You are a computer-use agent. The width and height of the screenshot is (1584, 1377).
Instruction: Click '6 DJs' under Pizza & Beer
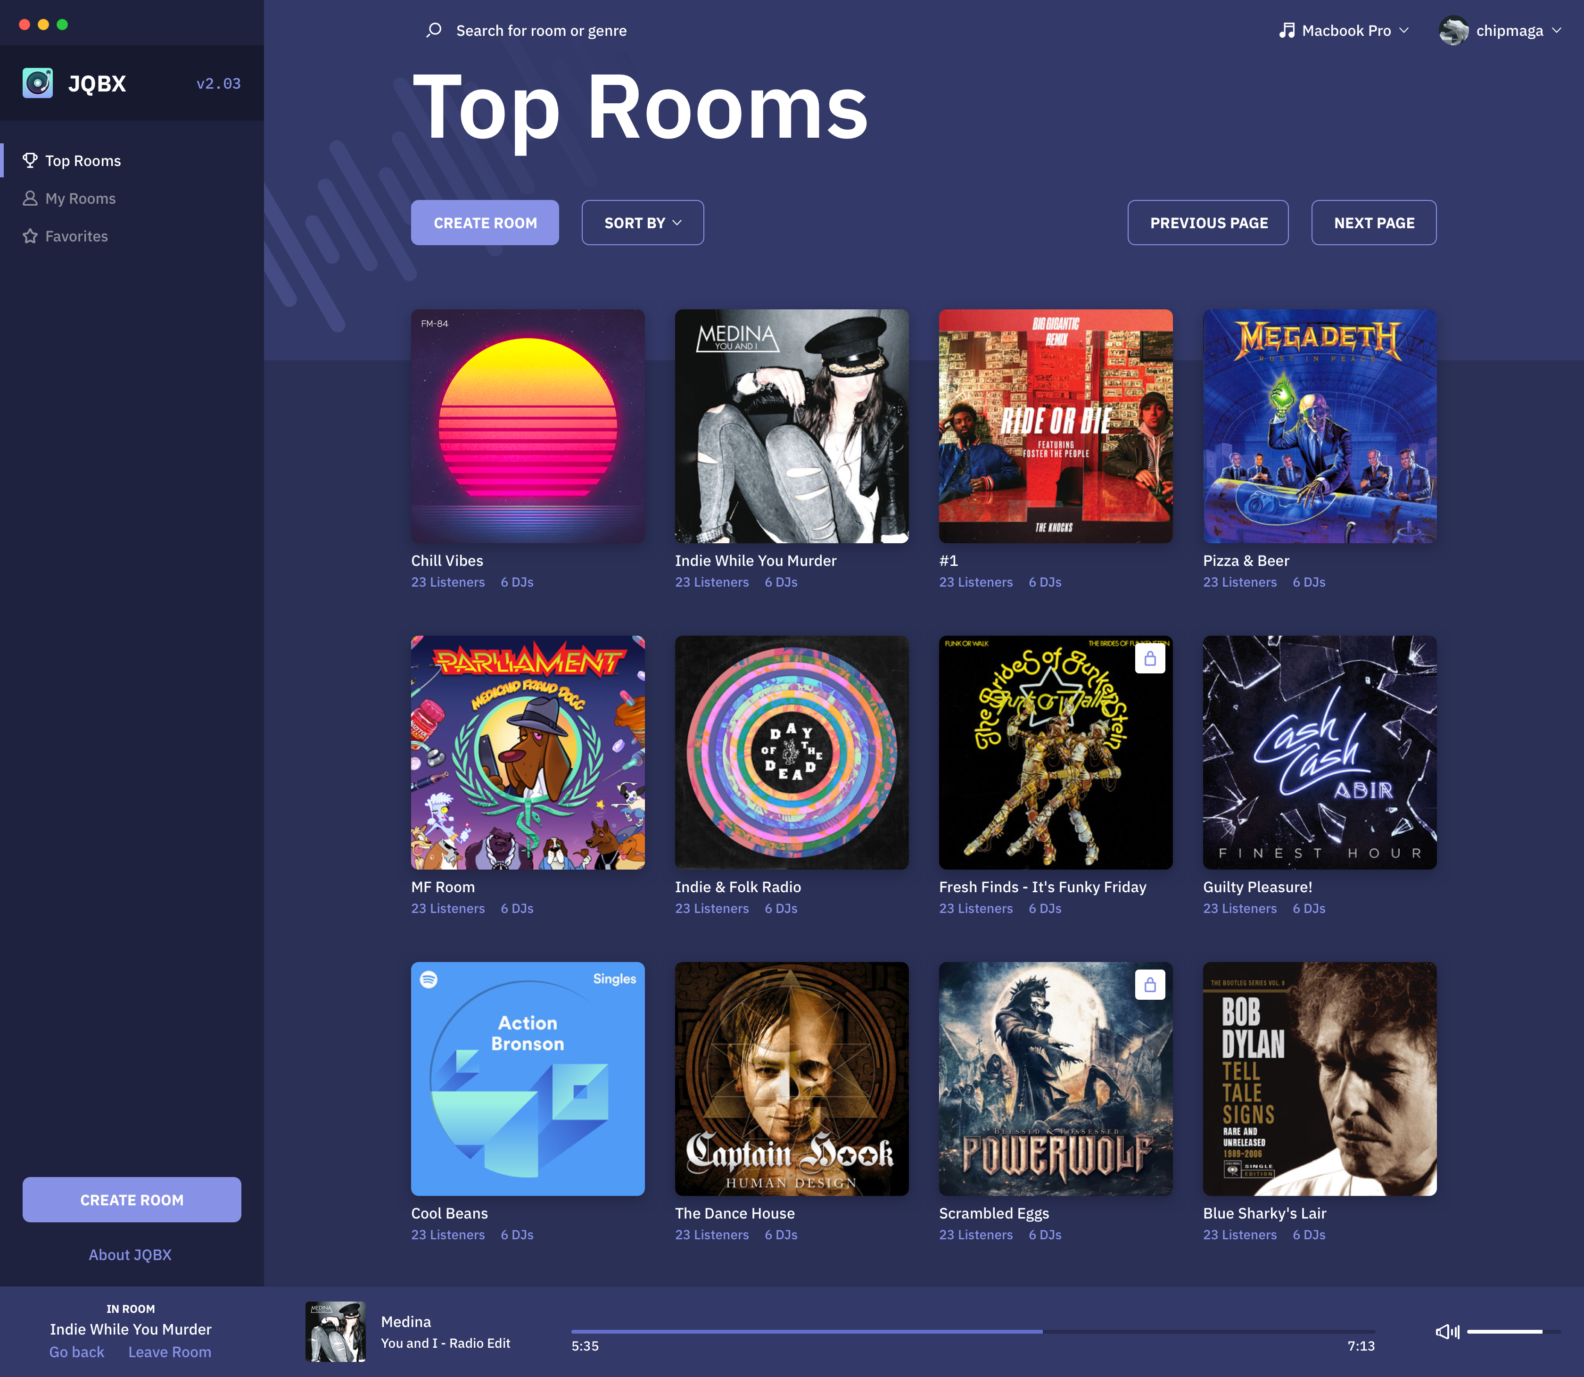coord(1309,582)
